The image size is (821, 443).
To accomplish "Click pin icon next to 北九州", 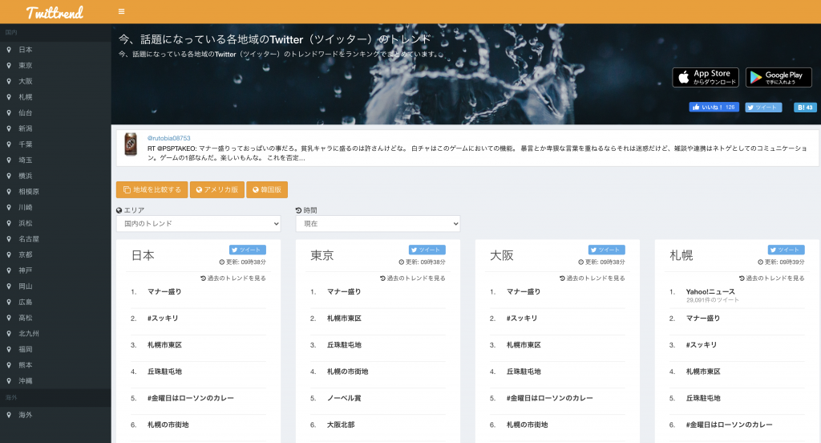I will 9,333.
